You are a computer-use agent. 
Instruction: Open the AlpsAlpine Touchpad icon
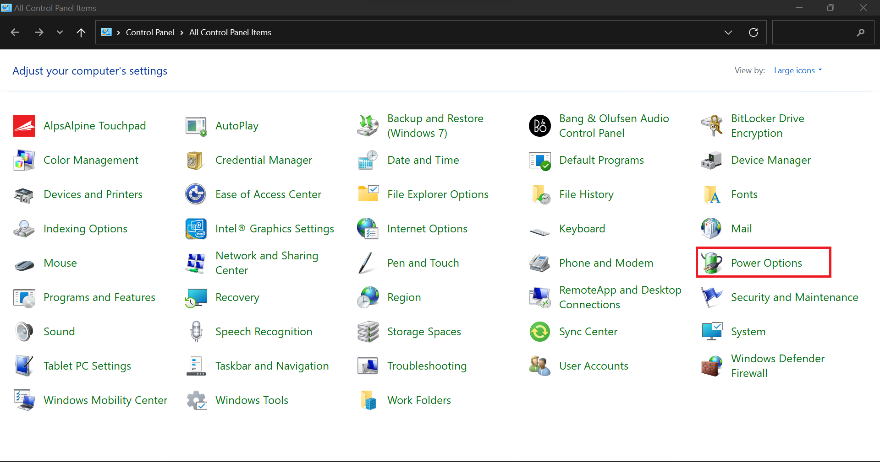[x=24, y=126]
